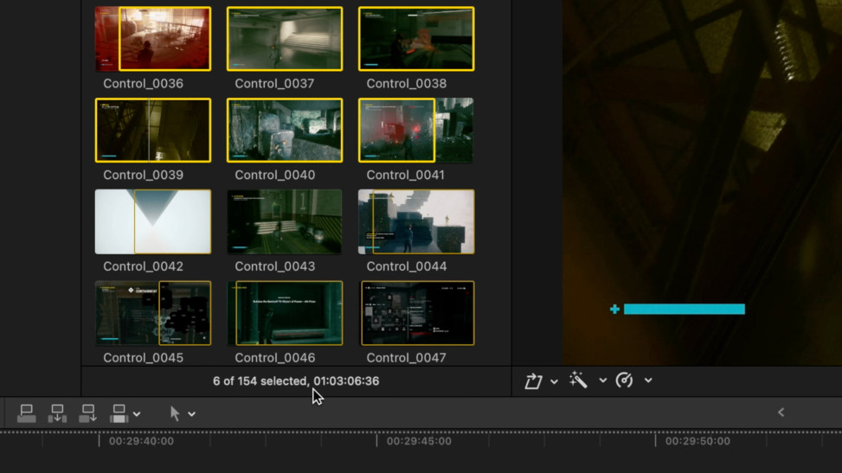
Task: Select the Control_0037 clip thumbnail
Action: coord(285,39)
